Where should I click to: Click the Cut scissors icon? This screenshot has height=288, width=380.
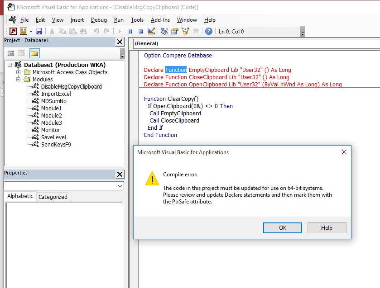52,31
